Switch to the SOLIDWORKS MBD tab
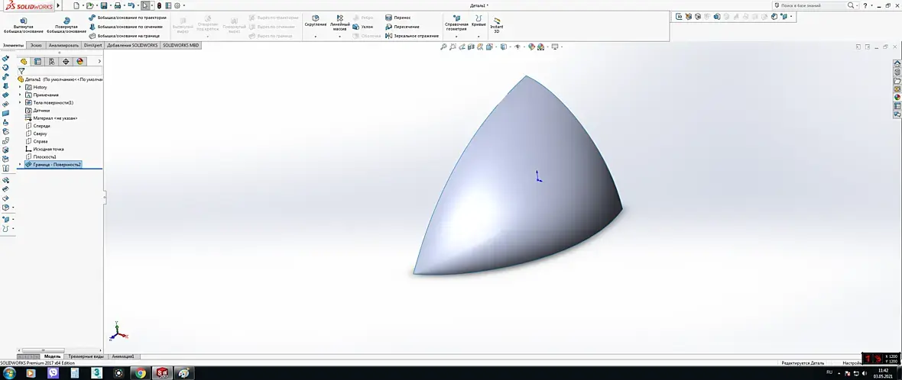 coord(180,45)
